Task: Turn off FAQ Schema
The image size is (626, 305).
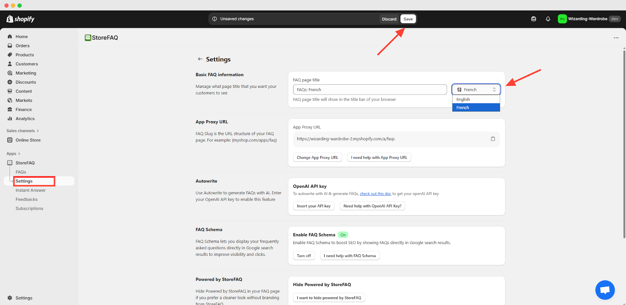Action: coord(304,255)
